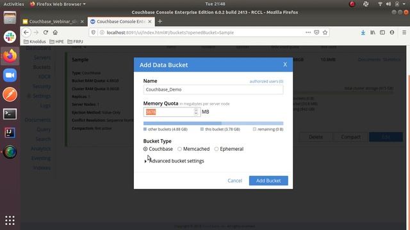Open the system status menu arrow

click(404, 4)
